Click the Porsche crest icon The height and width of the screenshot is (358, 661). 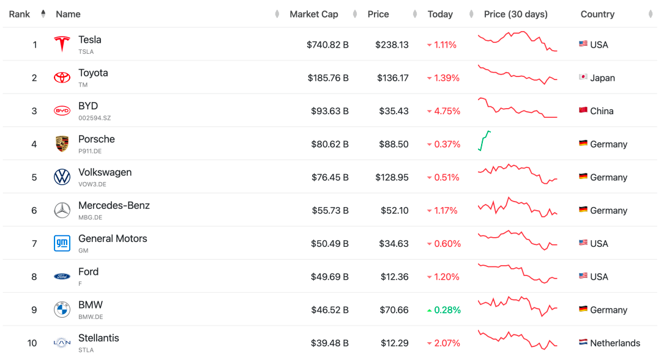pyautogui.click(x=62, y=144)
